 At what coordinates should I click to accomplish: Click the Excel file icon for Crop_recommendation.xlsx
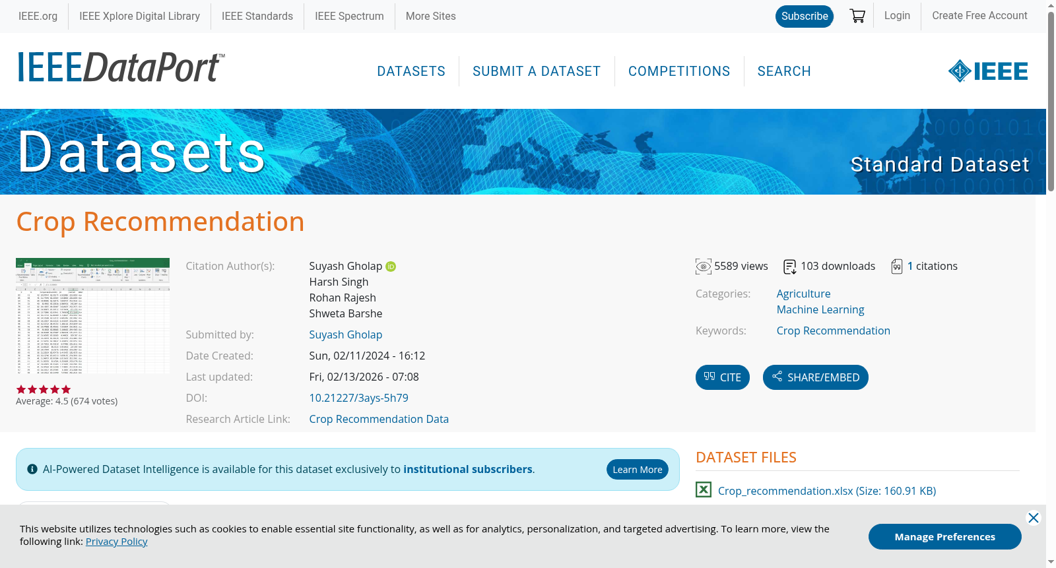tap(704, 489)
